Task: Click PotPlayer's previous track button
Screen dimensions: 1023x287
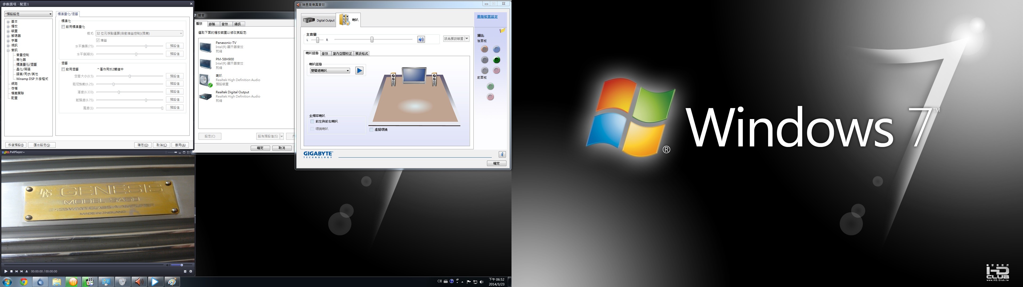Action: click(x=16, y=271)
